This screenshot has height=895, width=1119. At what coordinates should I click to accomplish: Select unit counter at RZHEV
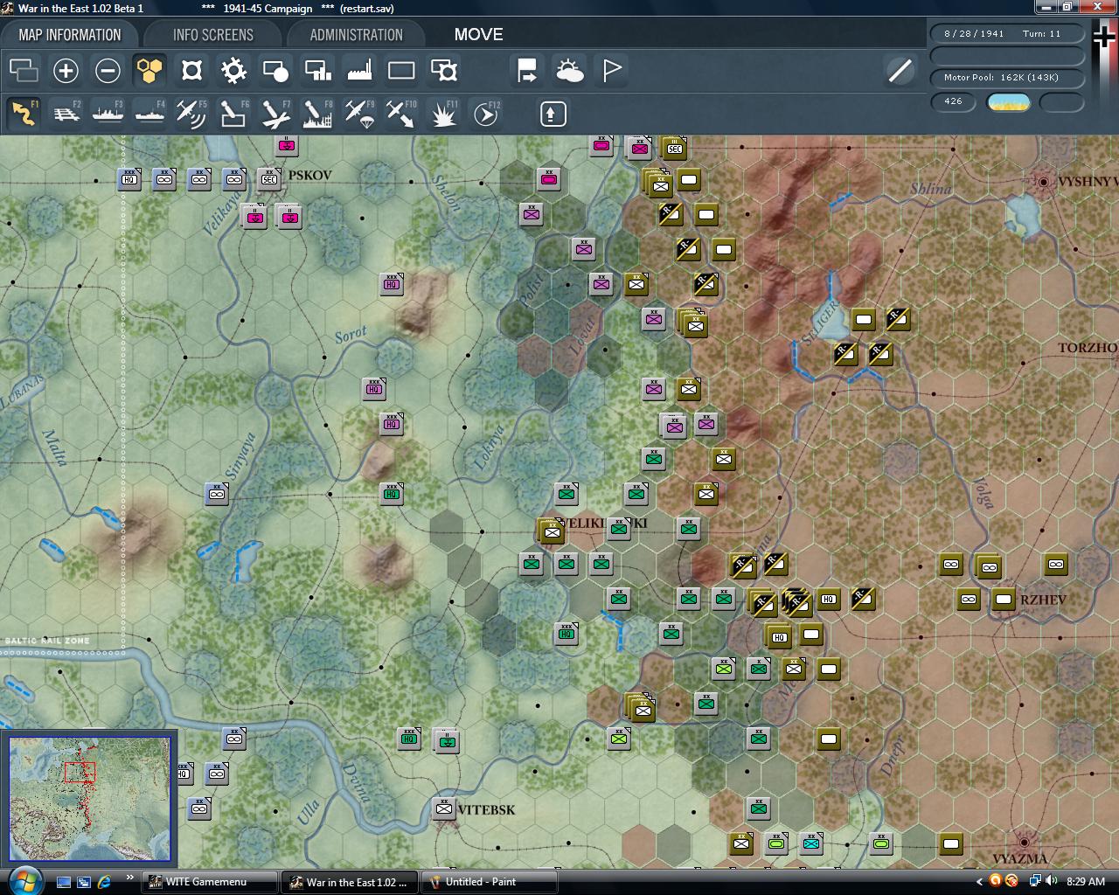(1004, 599)
